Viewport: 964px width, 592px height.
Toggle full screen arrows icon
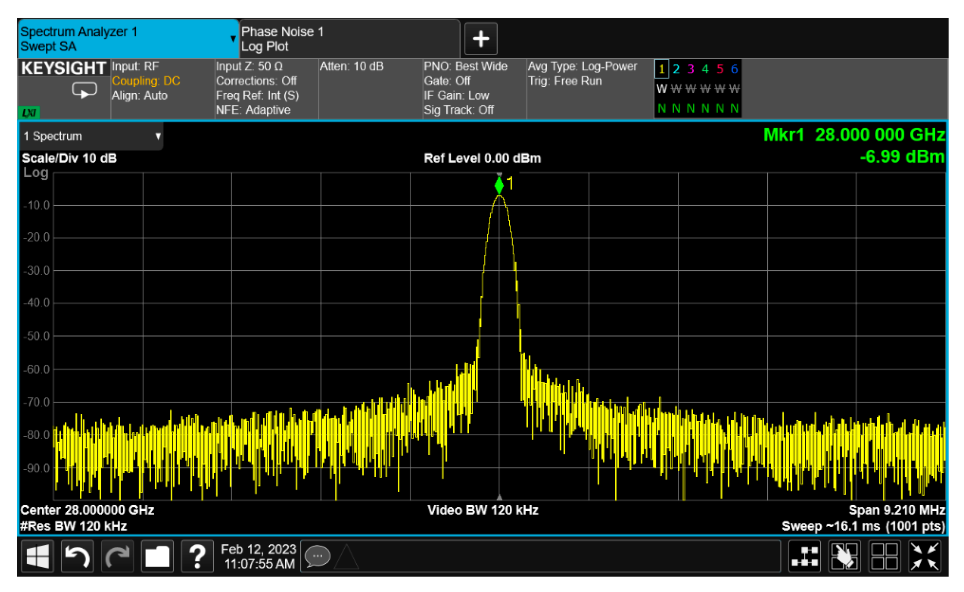click(x=924, y=556)
